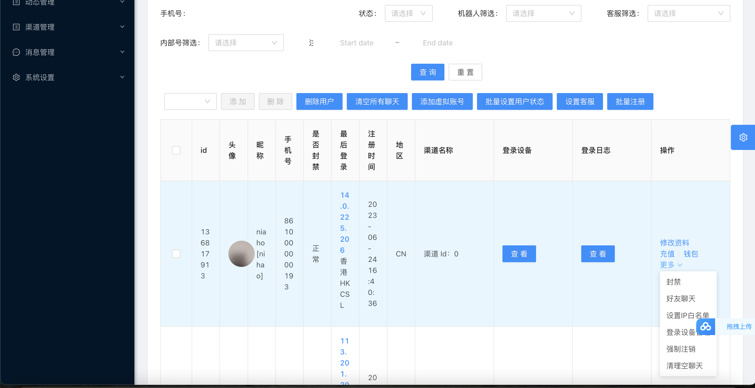The width and height of the screenshot is (755, 388).
Task: Click the 批量设置用户状态 button
Action: point(515,101)
